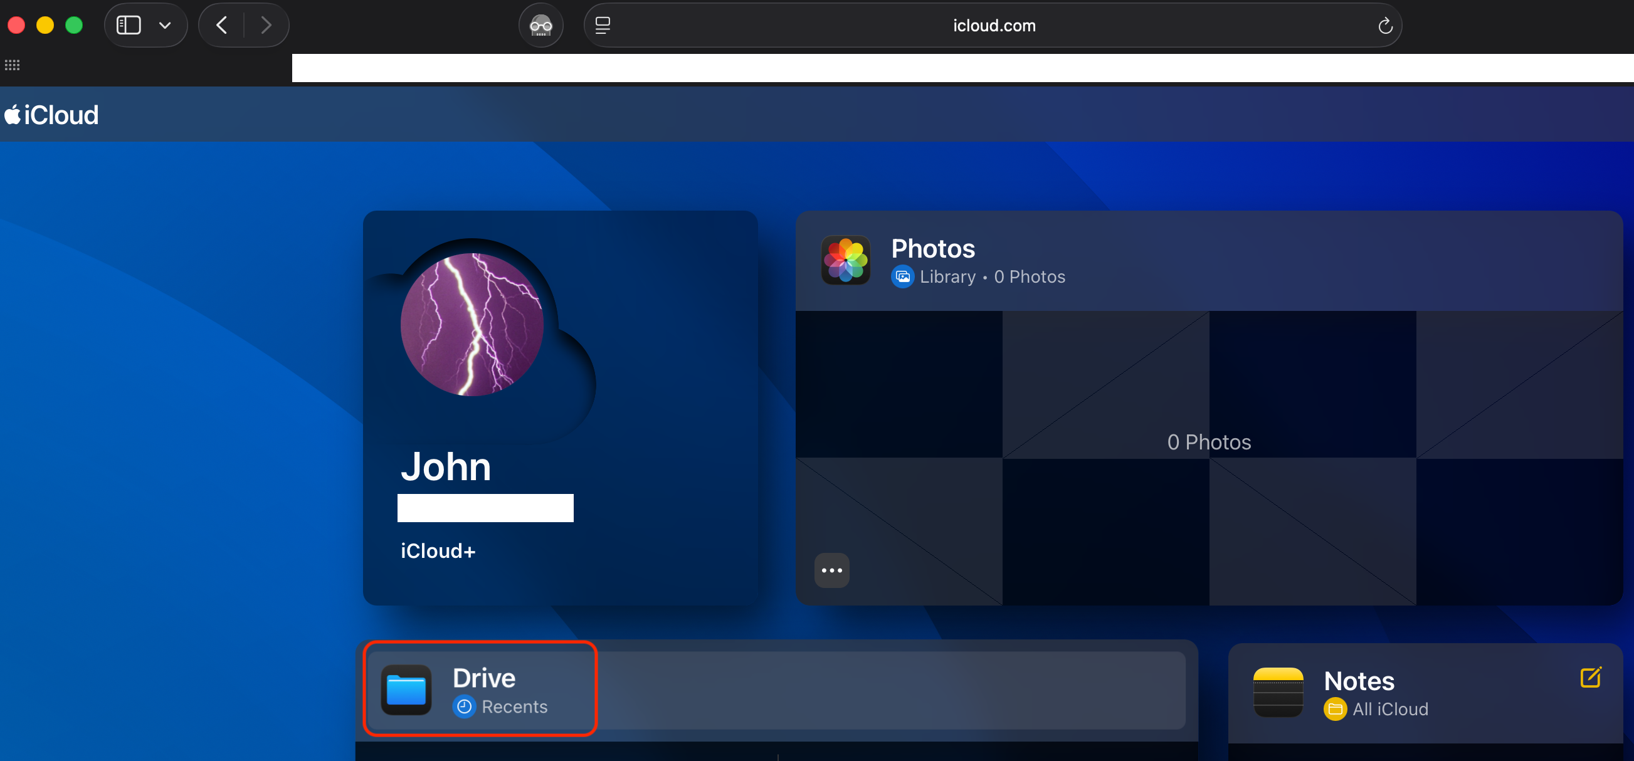Click the Notes app icon
1634x761 pixels.
pos(1277,692)
